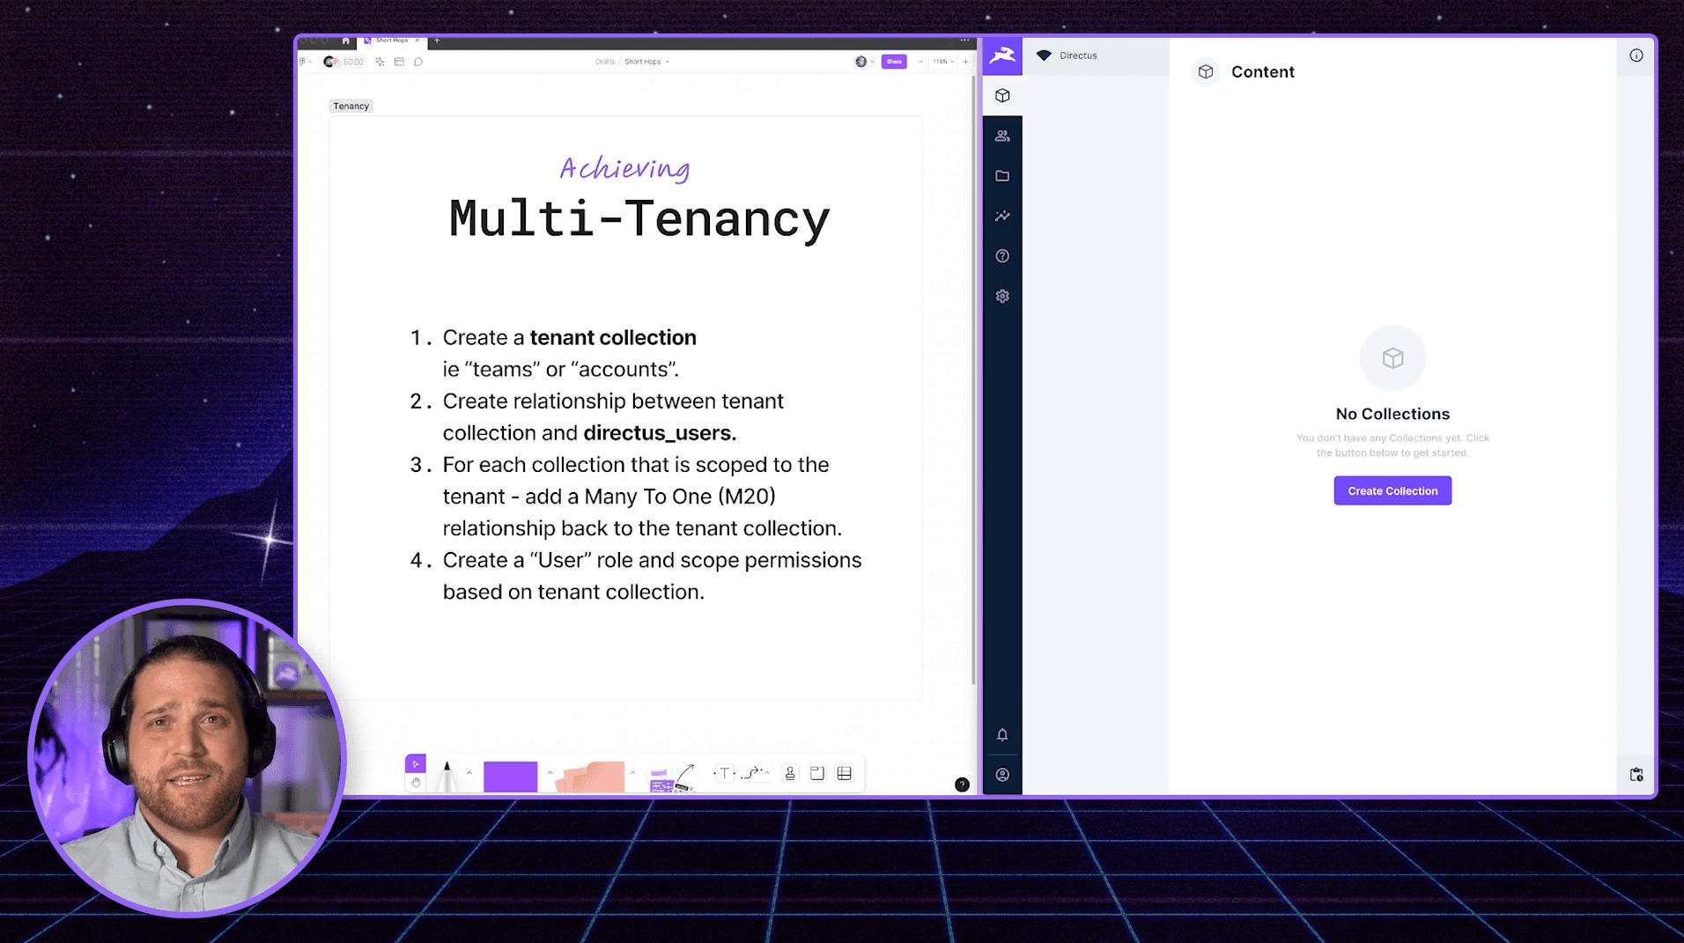Toggle the FigJam layout panel icon
The image size is (1684, 943).
[x=399, y=62]
